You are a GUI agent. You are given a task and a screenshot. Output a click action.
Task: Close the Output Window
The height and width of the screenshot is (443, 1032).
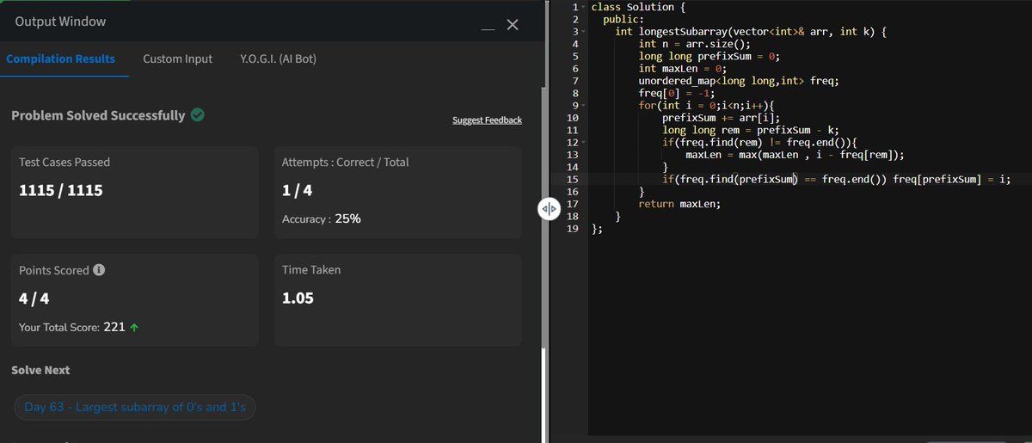(x=513, y=25)
